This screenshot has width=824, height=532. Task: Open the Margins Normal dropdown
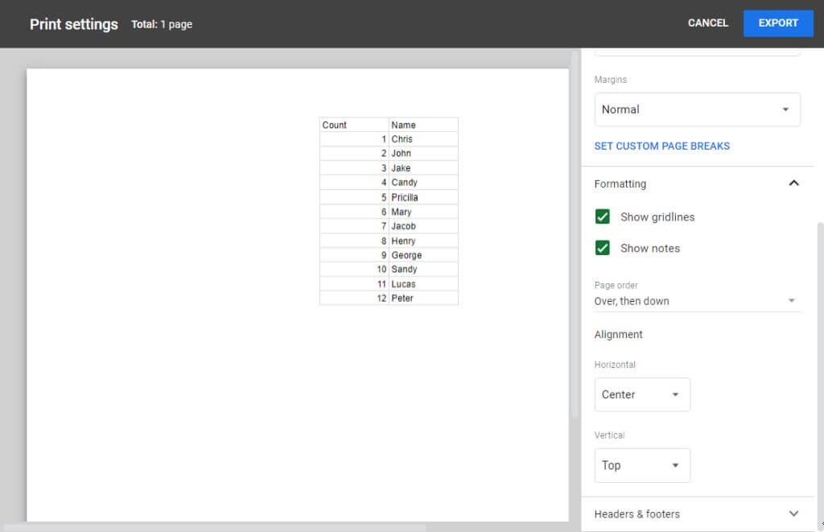[x=698, y=109]
